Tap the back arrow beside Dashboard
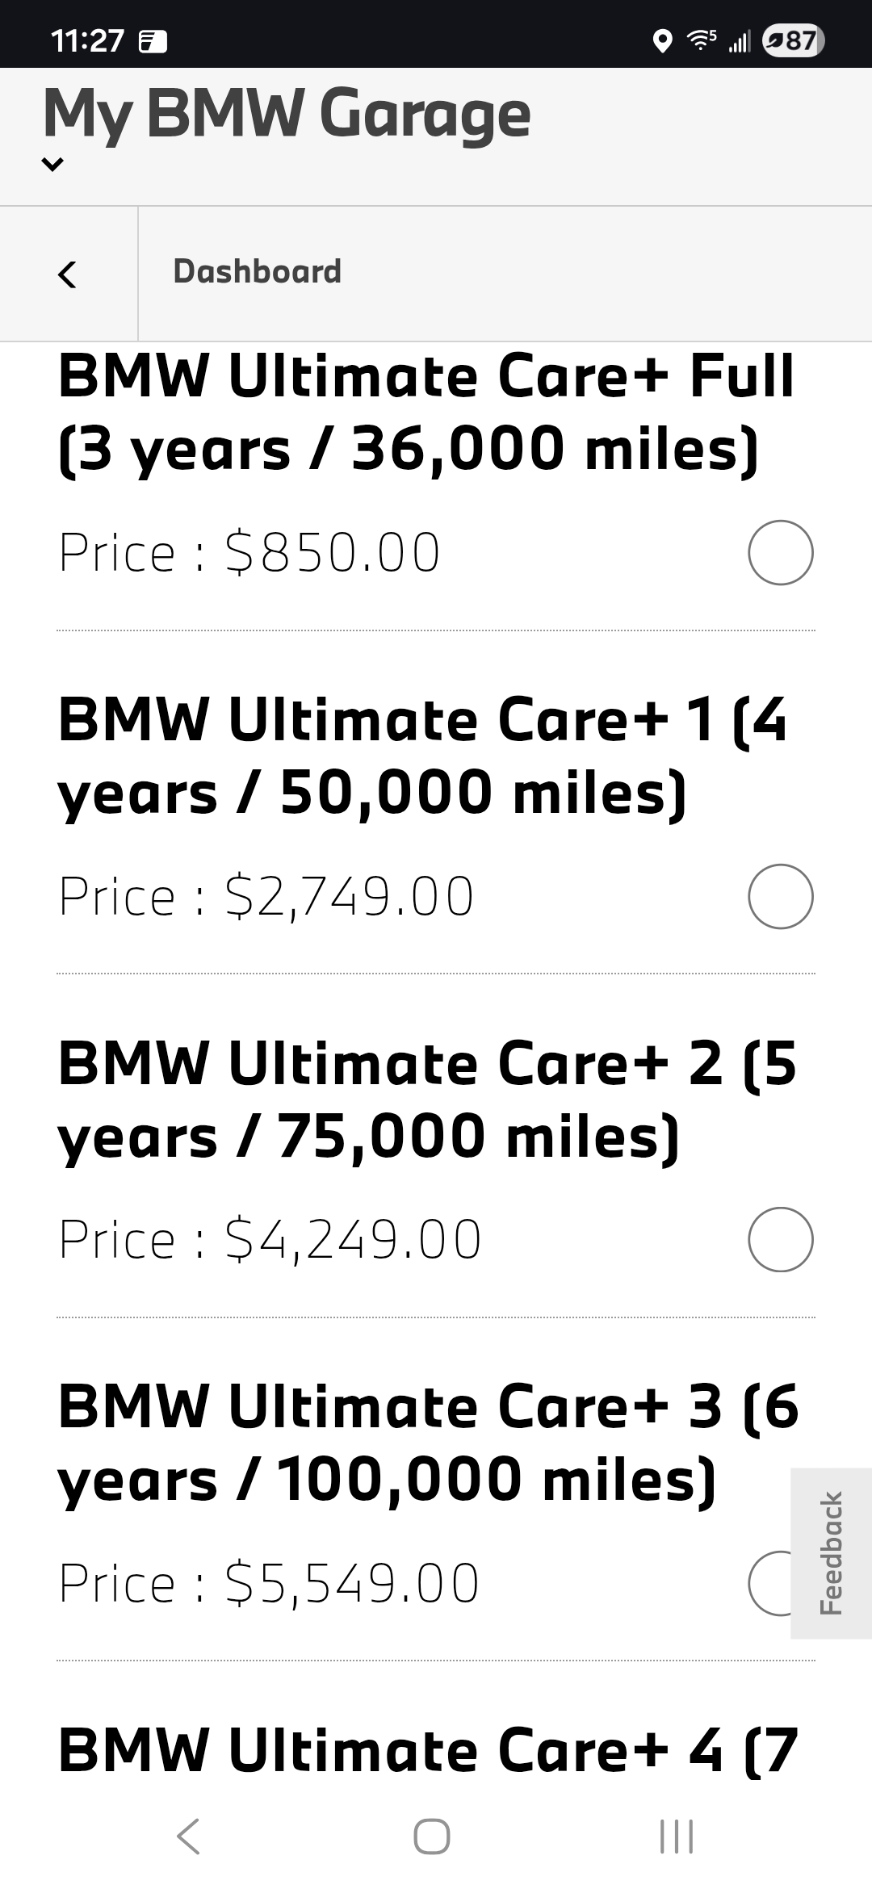The width and height of the screenshot is (872, 1889). point(68,274)
